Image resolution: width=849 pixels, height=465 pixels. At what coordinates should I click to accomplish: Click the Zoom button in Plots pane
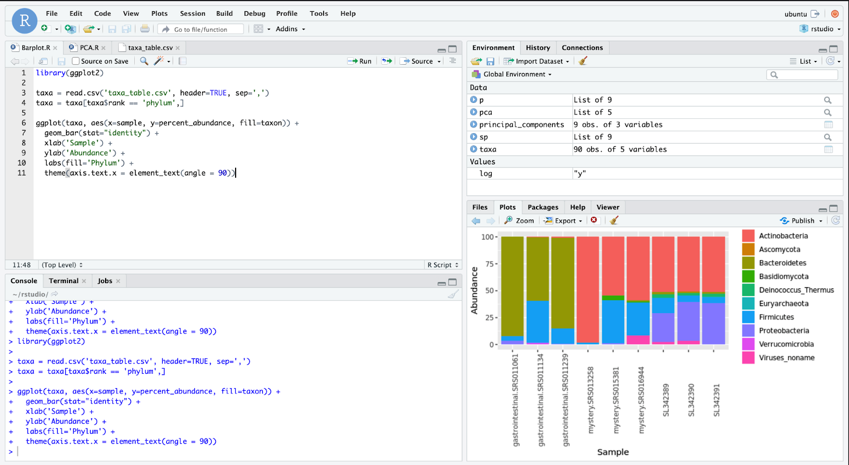[519, 221]
